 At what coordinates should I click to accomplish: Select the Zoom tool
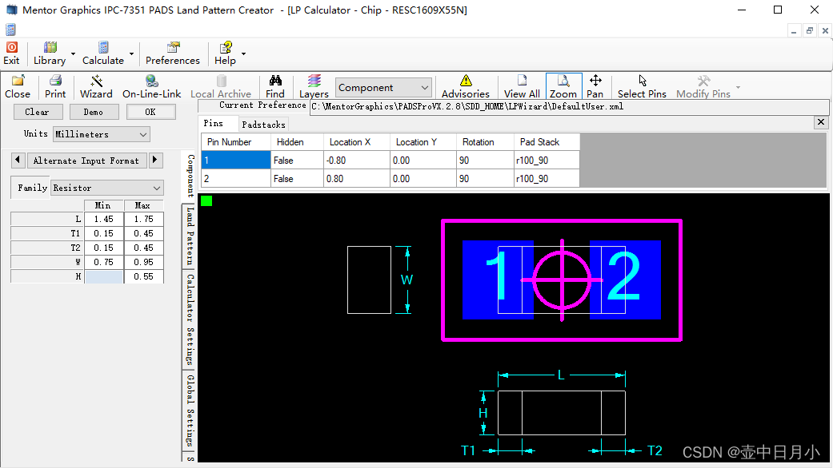[x=563, y=86]
